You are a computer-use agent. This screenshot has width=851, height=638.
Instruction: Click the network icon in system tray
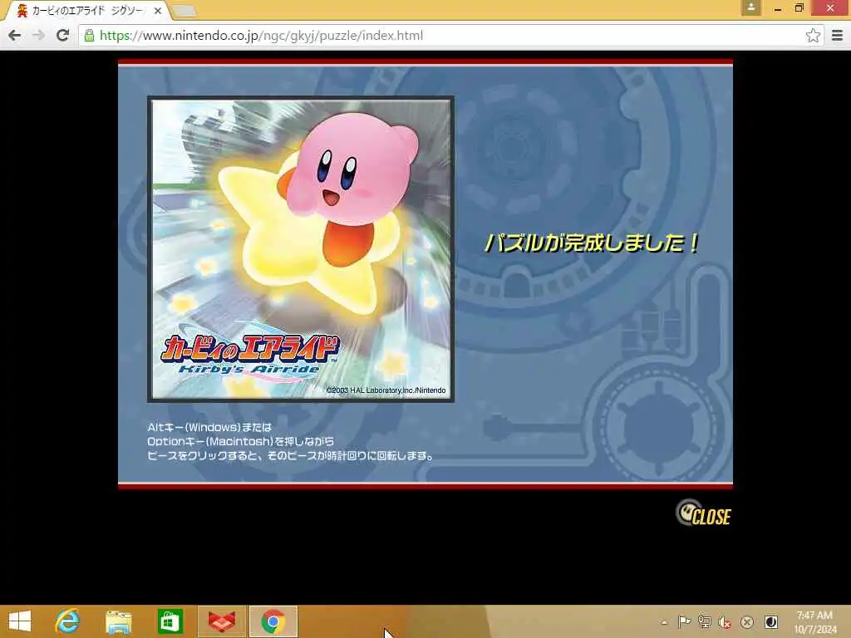pos(705,621)
